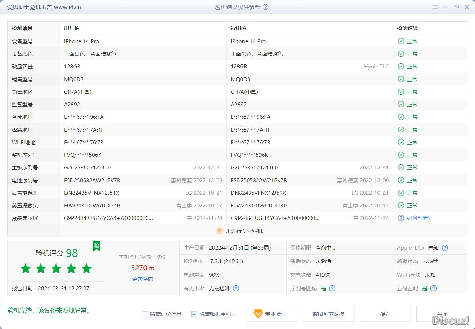Select read rear camera serial DN82435VFNX12J51X
475x329 pixels.
click(x=258, y=193)
